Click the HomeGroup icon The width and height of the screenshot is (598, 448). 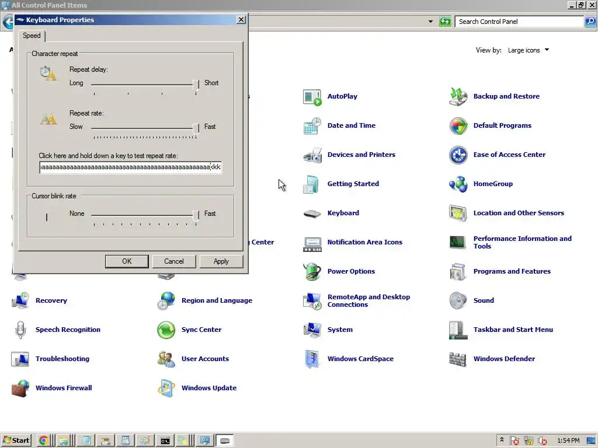click(x=458, y=184)
